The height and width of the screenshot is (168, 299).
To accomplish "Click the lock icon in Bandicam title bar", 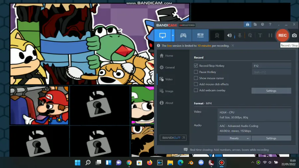I will pyautogui.click(x=247, y=24).
